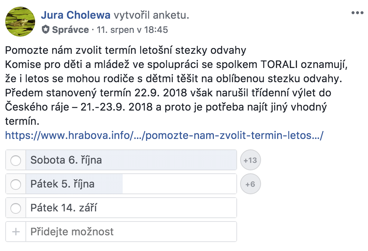The width and height of the screenshot is (368, 251).
Task: Click the 'Pomozte nám zvolit termín' post headline
Action: (126, 50)
